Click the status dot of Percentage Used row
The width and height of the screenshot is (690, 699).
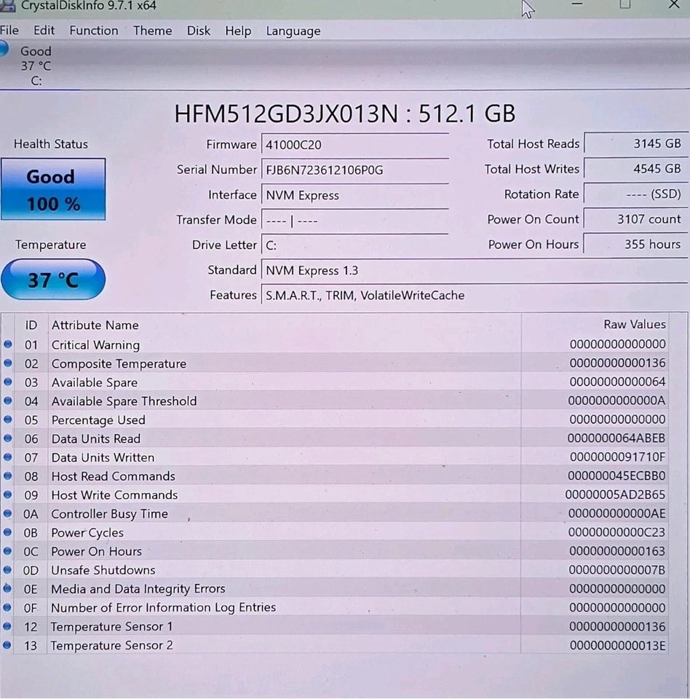coord(7,419)
